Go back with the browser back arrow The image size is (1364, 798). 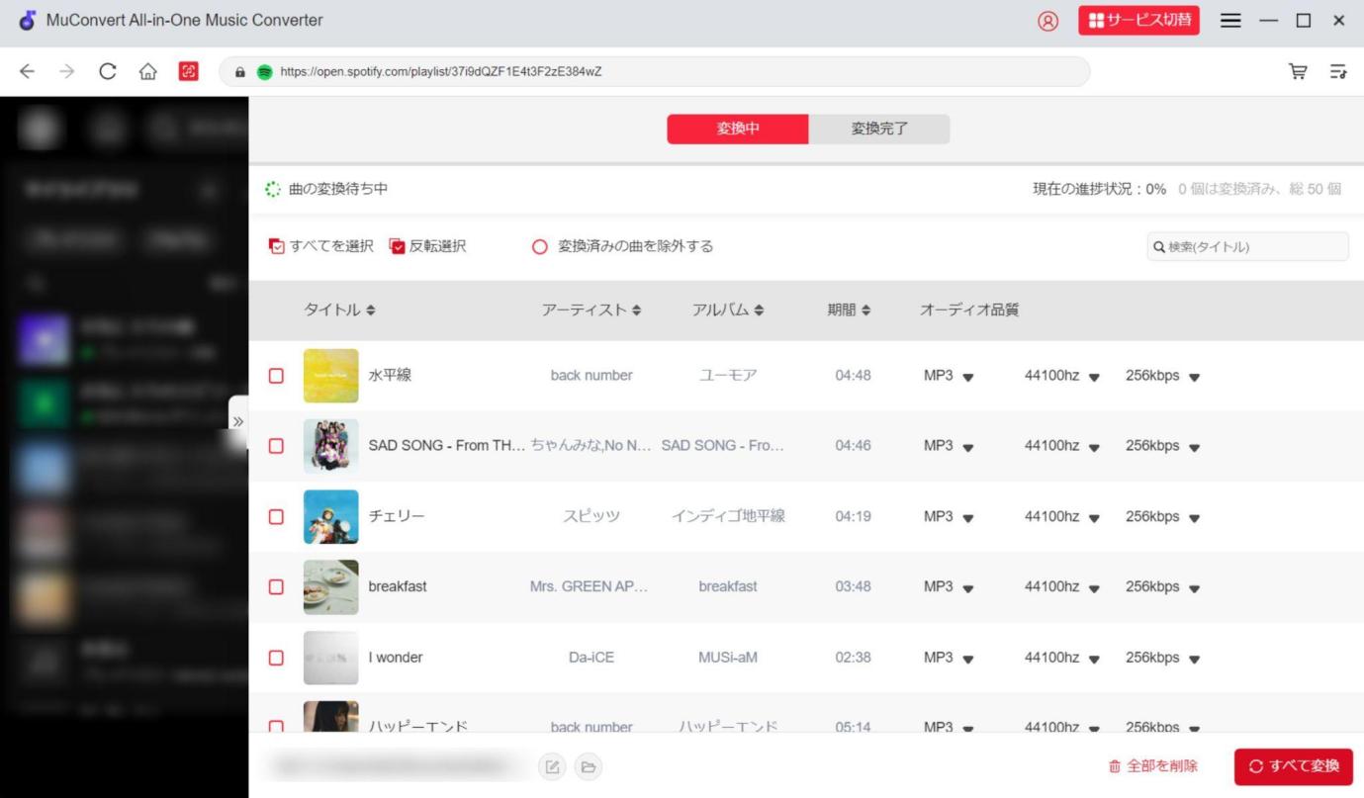click(27, 71)
